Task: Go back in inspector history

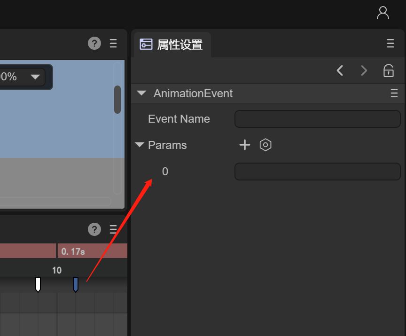Action: click(340, 70)
